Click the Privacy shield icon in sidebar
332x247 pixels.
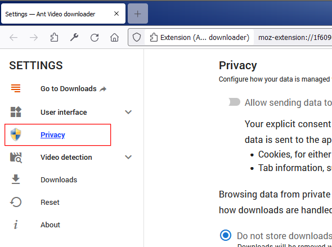point(16,134)
